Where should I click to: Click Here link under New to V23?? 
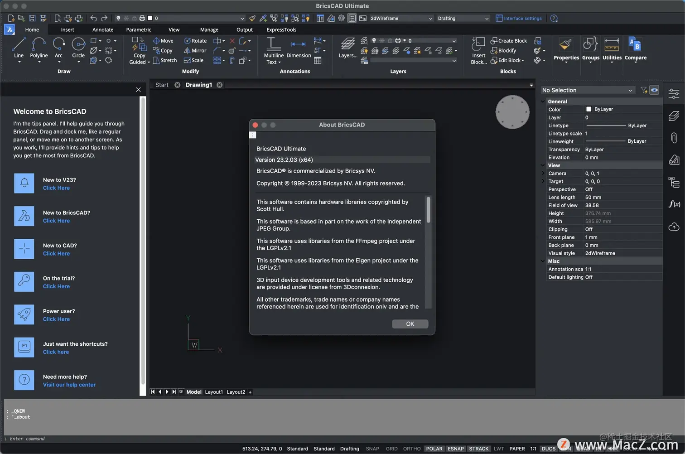(x=56, y=188)
